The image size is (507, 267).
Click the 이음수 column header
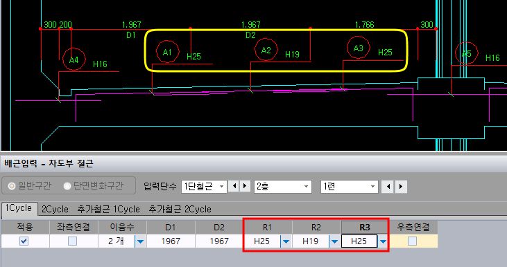coord(122,228)
